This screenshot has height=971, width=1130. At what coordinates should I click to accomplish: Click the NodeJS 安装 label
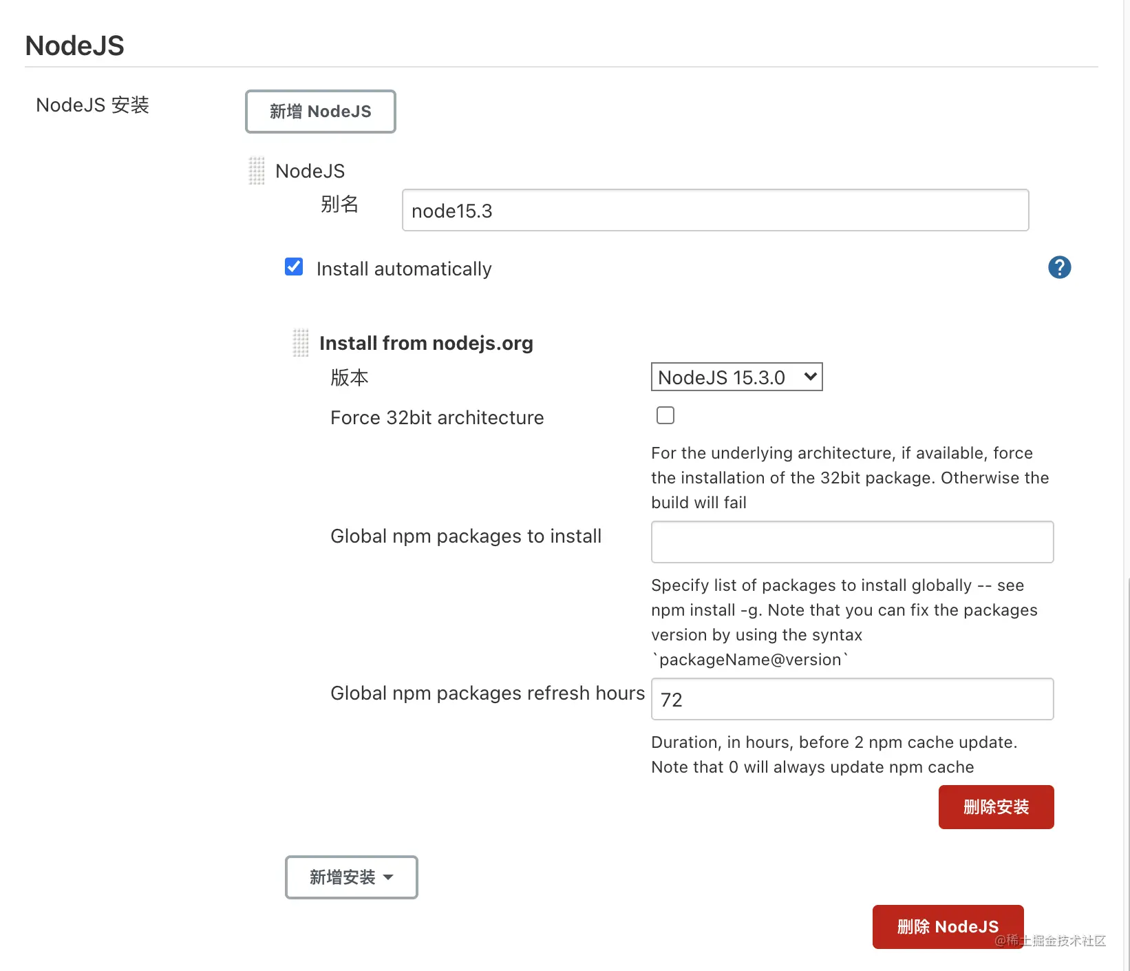(92, 105)
